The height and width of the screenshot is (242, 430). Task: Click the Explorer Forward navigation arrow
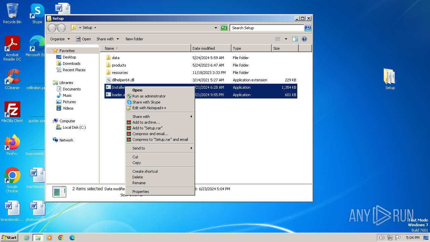point(61,28)
